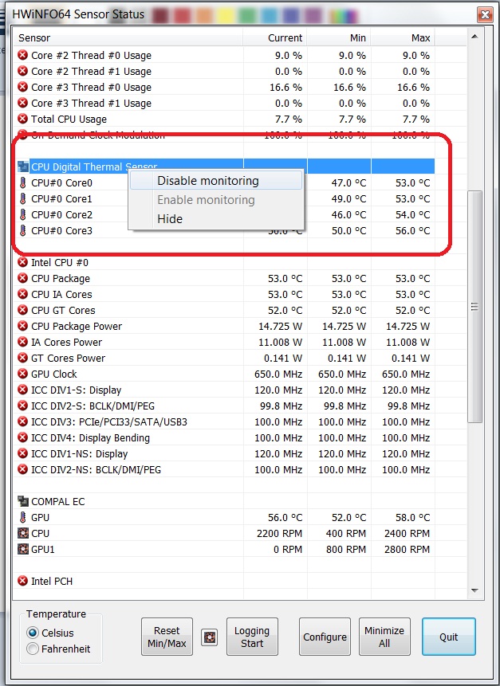Click the 56.0 °C max value of CPU#0 Core3
This screenshot has height=686, width=500.
tap(412, 230)
